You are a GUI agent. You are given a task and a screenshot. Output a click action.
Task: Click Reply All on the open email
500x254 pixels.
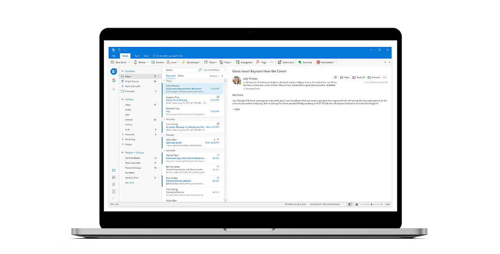click(359, 77)
